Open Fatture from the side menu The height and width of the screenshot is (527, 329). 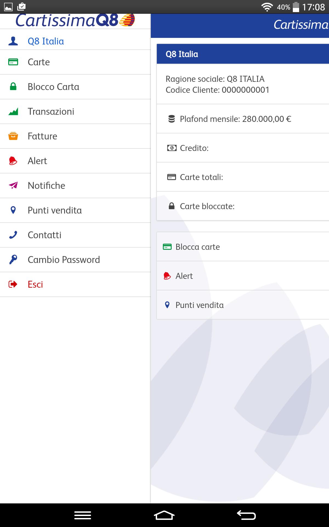75,136
